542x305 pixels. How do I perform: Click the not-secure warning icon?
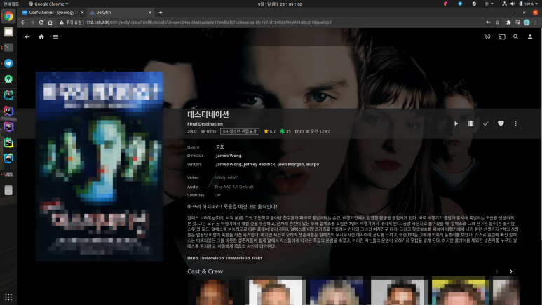coord(62,22)
